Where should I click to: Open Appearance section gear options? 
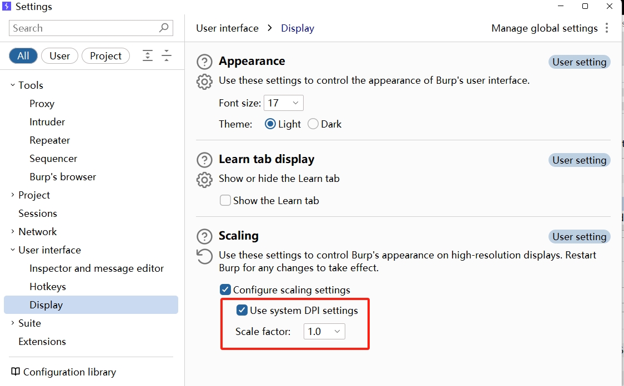tap(204, 82)
